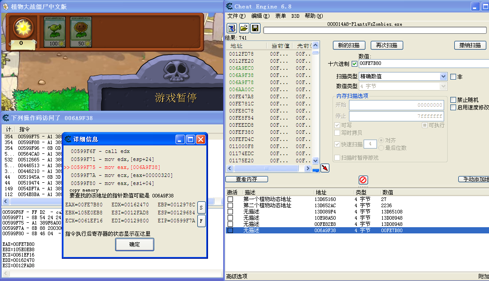Open the process selector icon in Cheat Engine

(x=232, y=28)
